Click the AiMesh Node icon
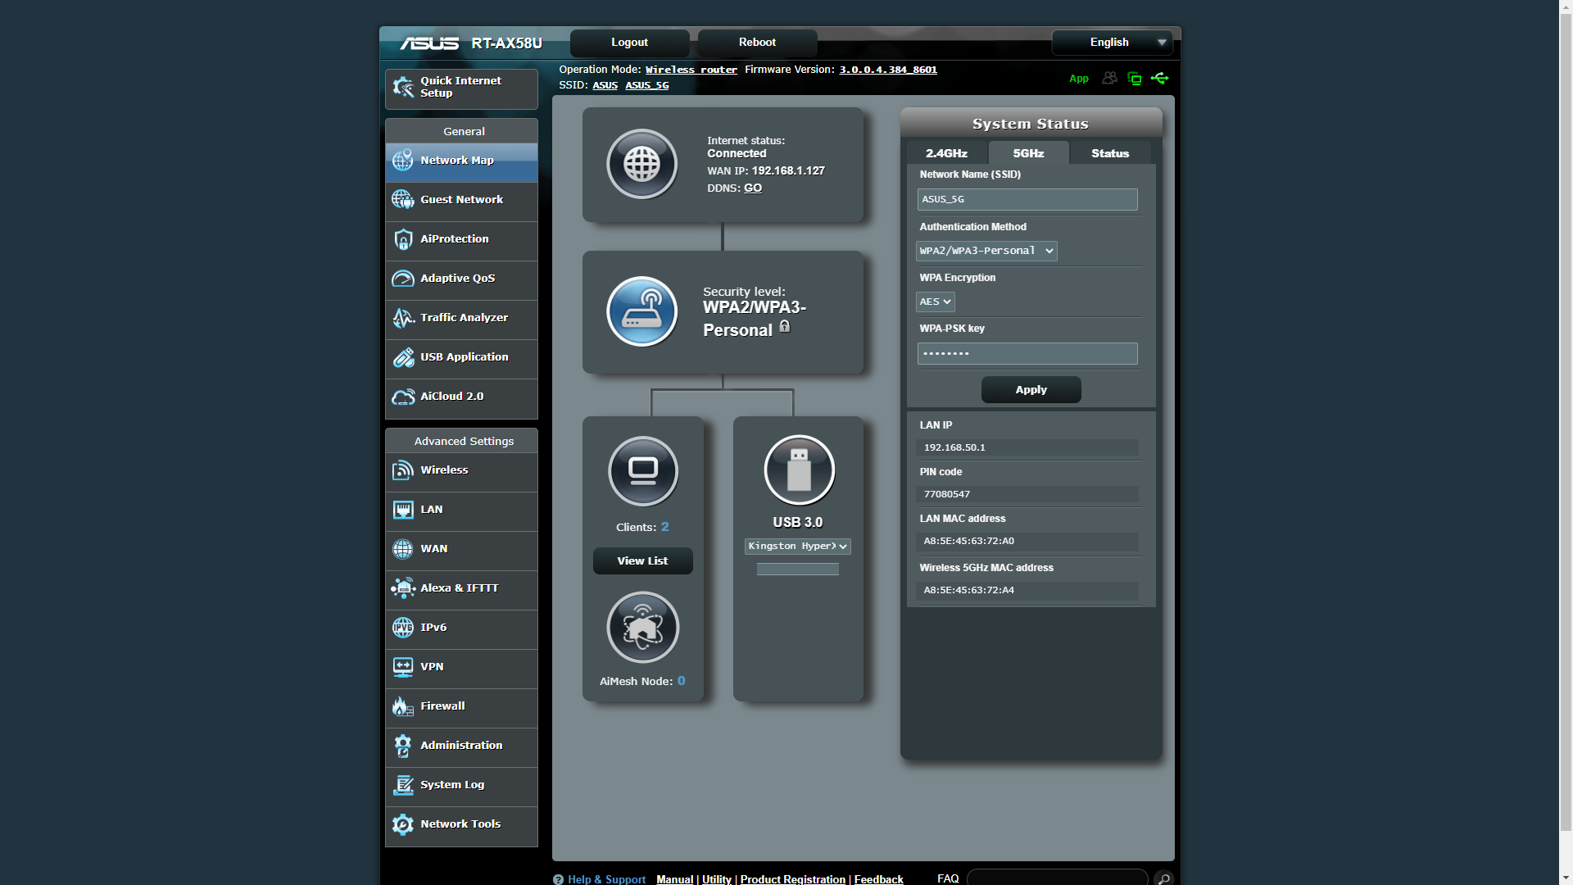 [x=643, y=628]
